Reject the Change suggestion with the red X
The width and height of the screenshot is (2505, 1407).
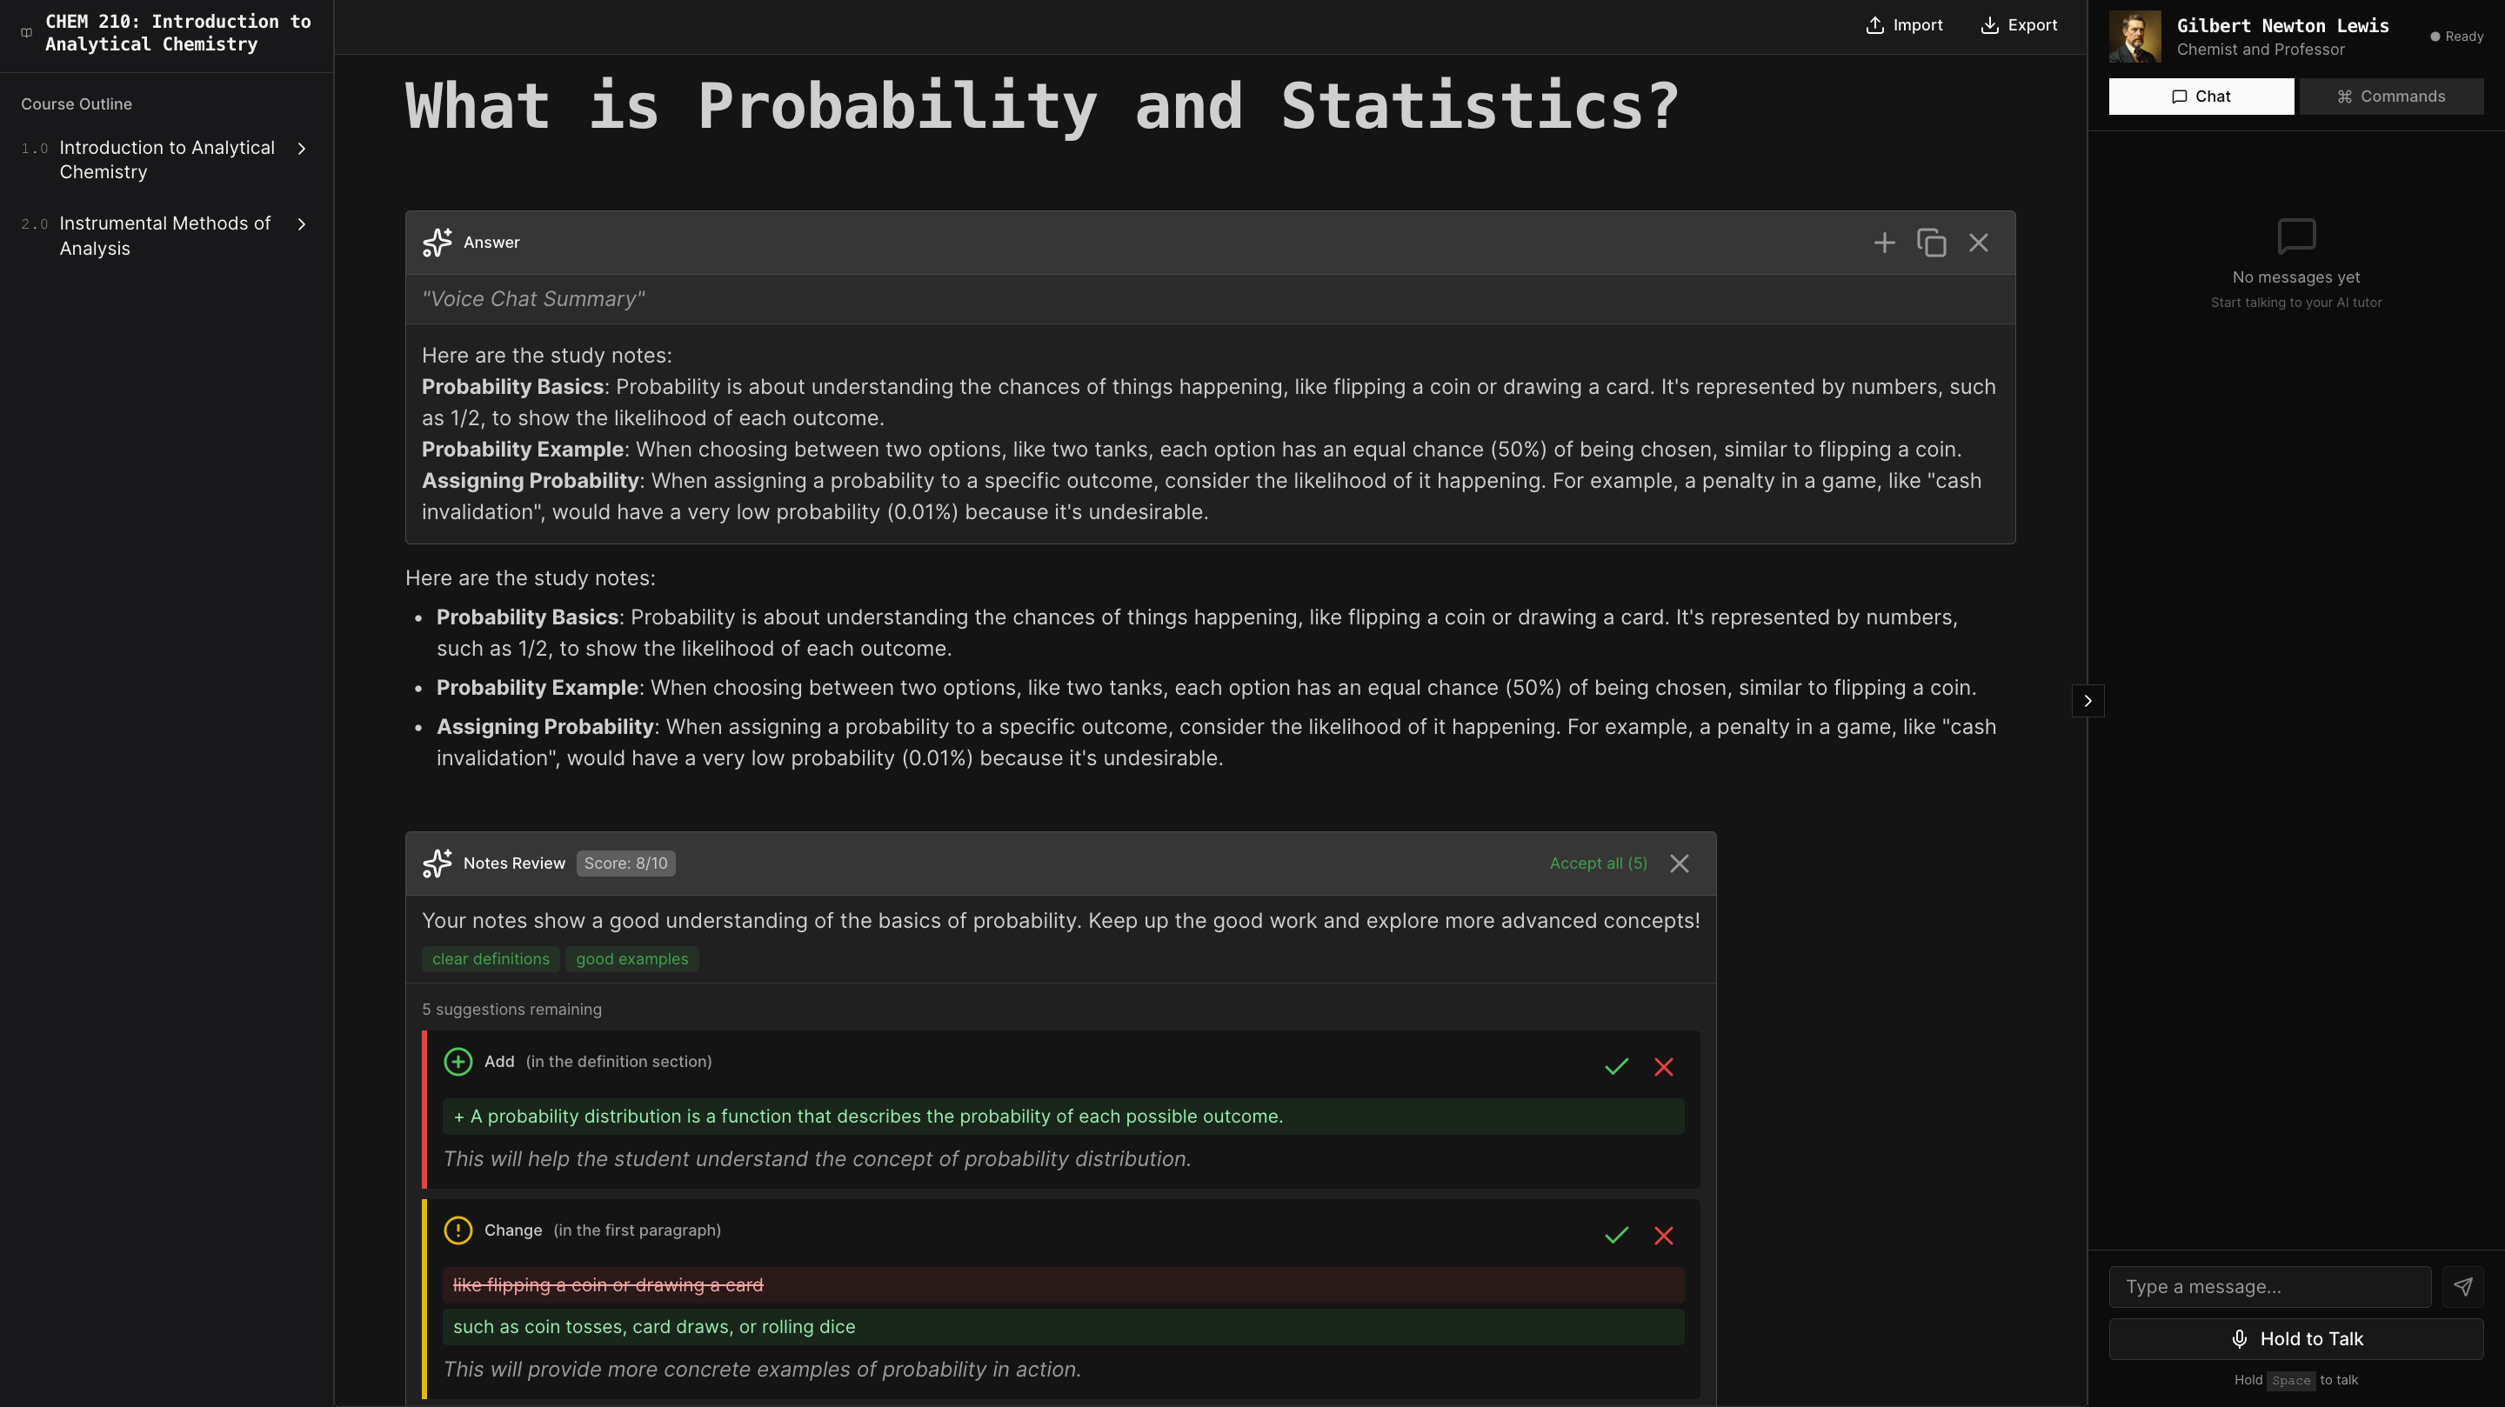coord(1664,1235)
